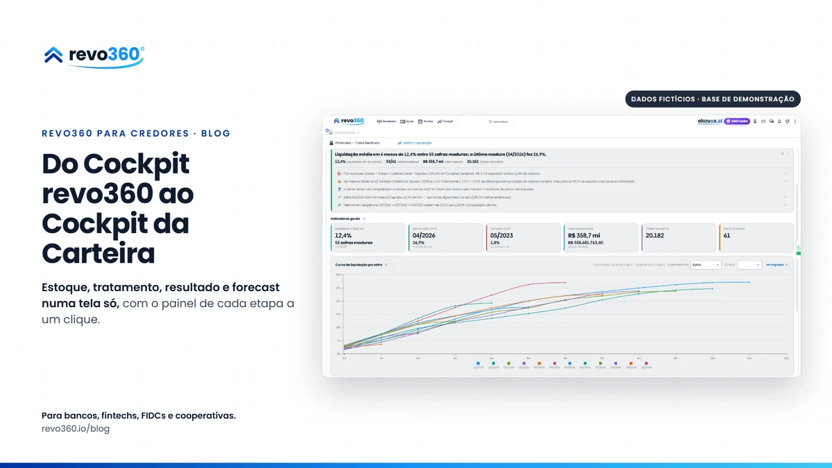Image resolution: width=832 pixels, height=468 pixels.
Task: Open the empty dropdown next to Safra selector
Action: coord(750,265)
